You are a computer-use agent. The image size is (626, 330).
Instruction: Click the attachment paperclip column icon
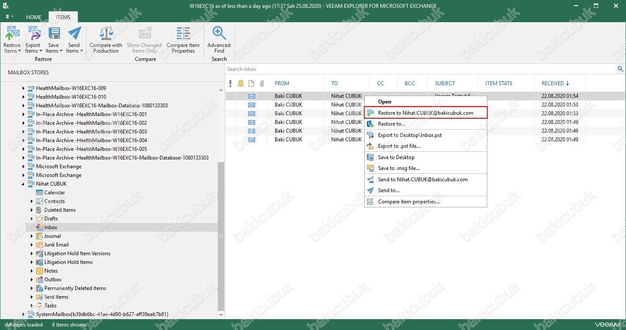point(262,83)
